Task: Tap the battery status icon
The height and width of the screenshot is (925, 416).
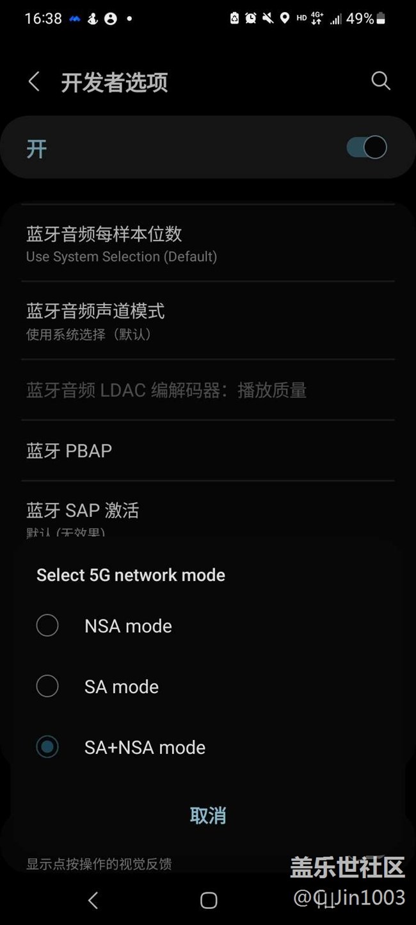Action: pos(381,19)
